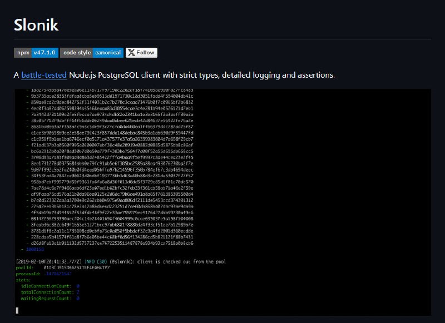Follow the project via the X Follow button

[141, 53]
